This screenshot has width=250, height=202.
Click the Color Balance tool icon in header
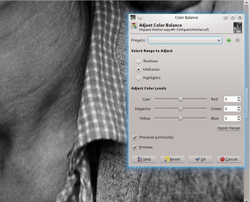tap(134, 26)
